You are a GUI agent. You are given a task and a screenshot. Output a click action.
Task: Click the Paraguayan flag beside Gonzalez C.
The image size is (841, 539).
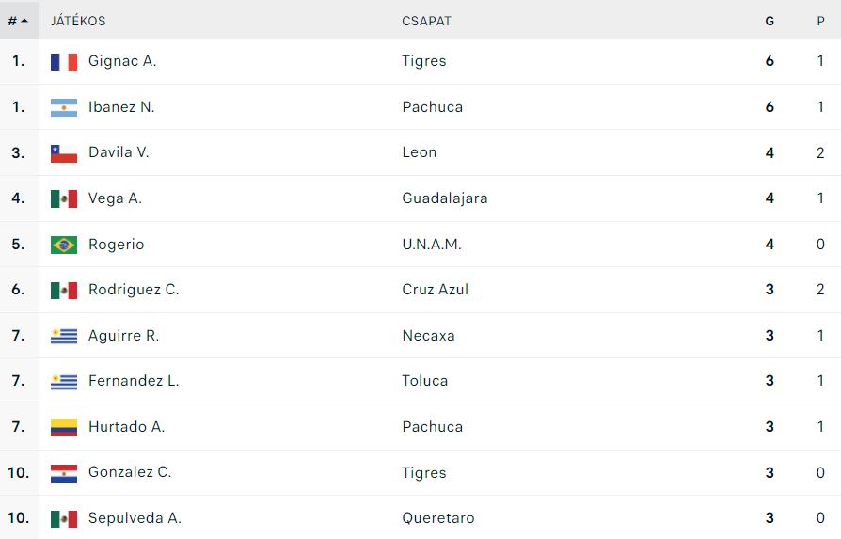pos(64,473)
